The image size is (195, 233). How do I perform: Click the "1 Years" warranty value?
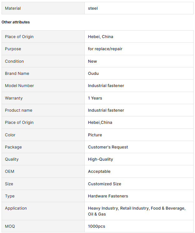[95, 98]
